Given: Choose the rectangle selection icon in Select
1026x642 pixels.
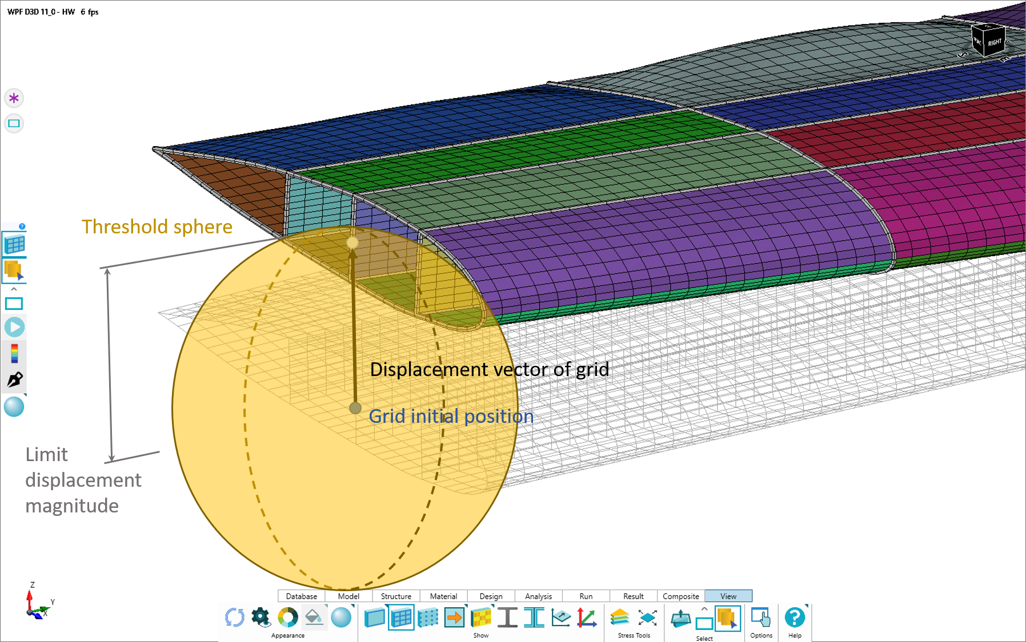Looking at the screenshot, I should point(704,624).
